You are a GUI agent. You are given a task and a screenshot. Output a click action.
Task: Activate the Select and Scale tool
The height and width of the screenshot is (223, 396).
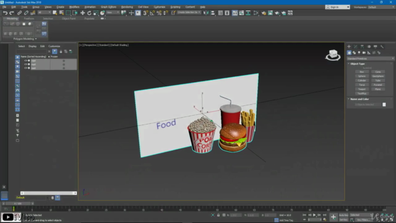pos(96,13)
